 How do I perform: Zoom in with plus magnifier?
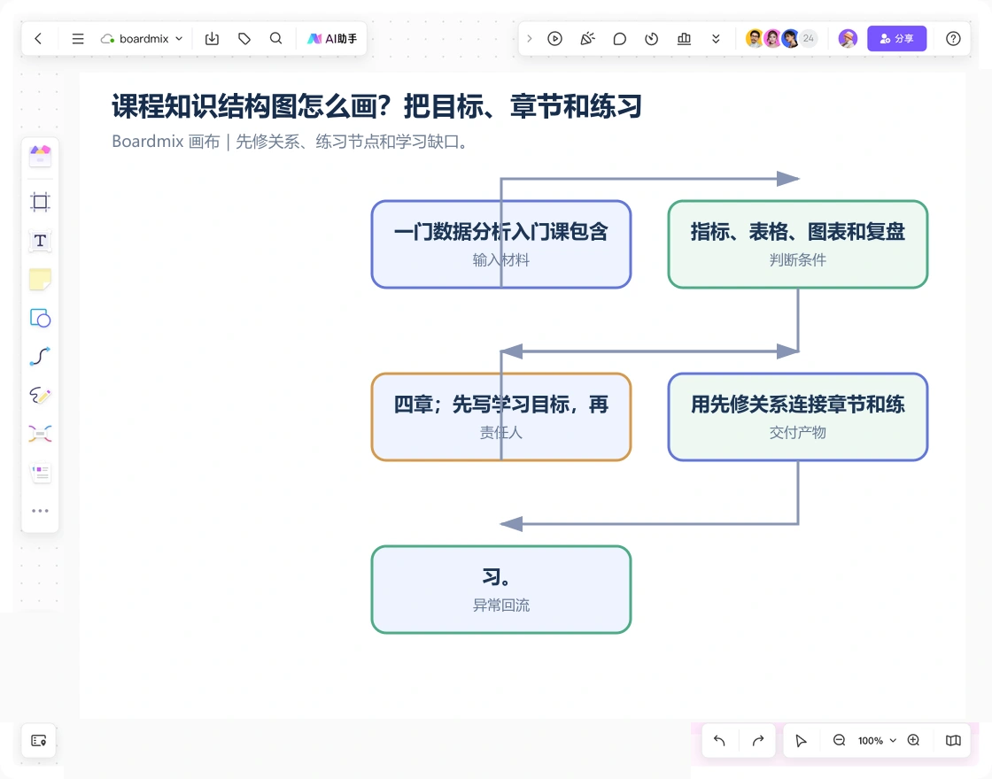pyautogui.click(x=913, y=740)
